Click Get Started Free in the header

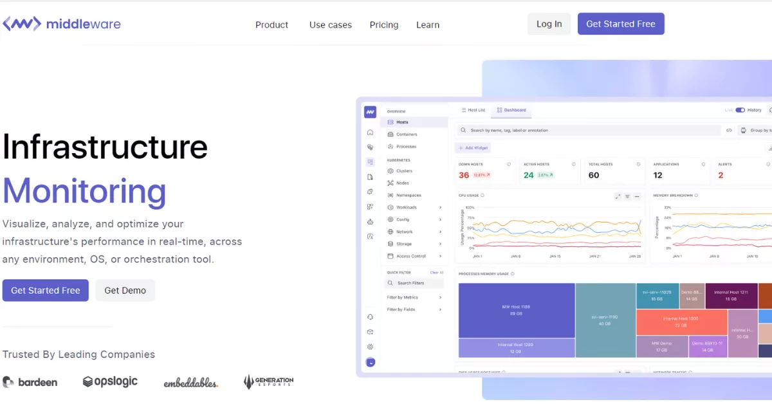pos(621,24)
